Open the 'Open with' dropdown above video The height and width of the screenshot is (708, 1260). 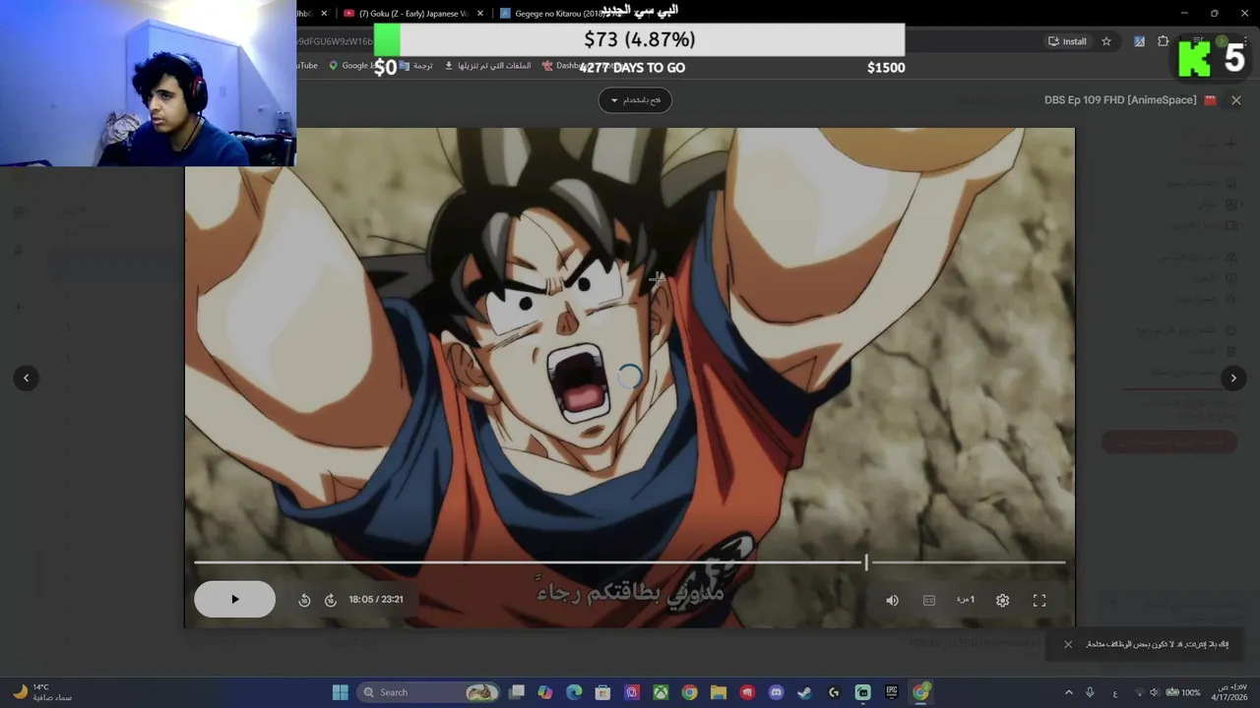point(635,100)
